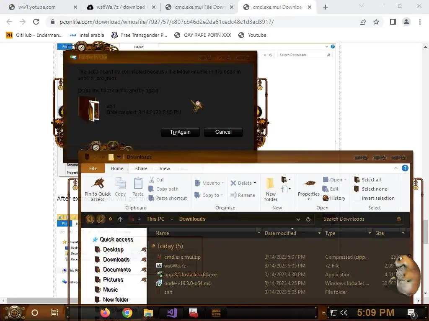
Task: Open the File tab in Explorer
Action: [93, 168]
